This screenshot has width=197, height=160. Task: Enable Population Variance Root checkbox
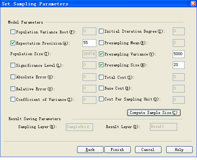13,32
